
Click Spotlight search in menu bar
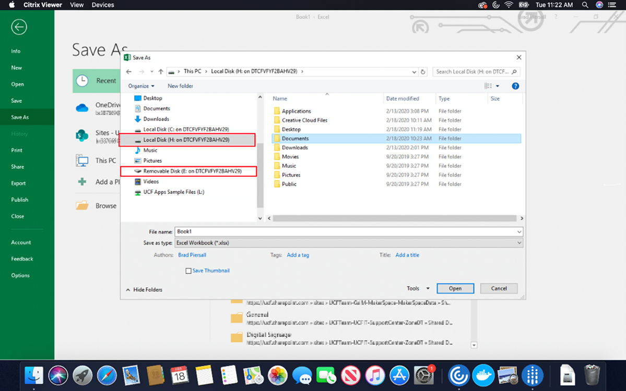pos(585,5)
